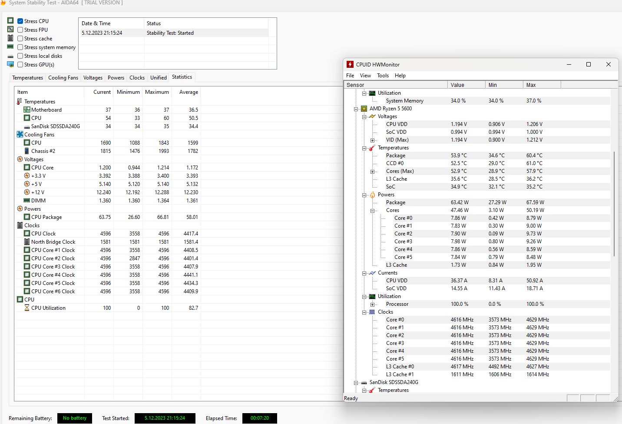Click the Clocks icon in HWMonitor tree
622x424 pixels.
pyautogui.click(x=372, y=312)
